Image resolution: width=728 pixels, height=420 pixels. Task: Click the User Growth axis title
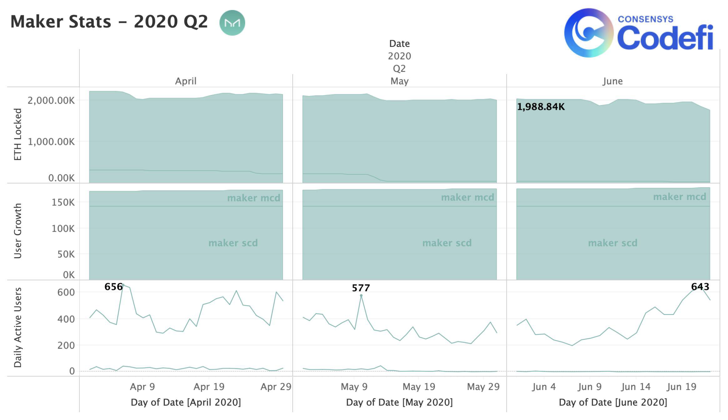pos(18,231)
